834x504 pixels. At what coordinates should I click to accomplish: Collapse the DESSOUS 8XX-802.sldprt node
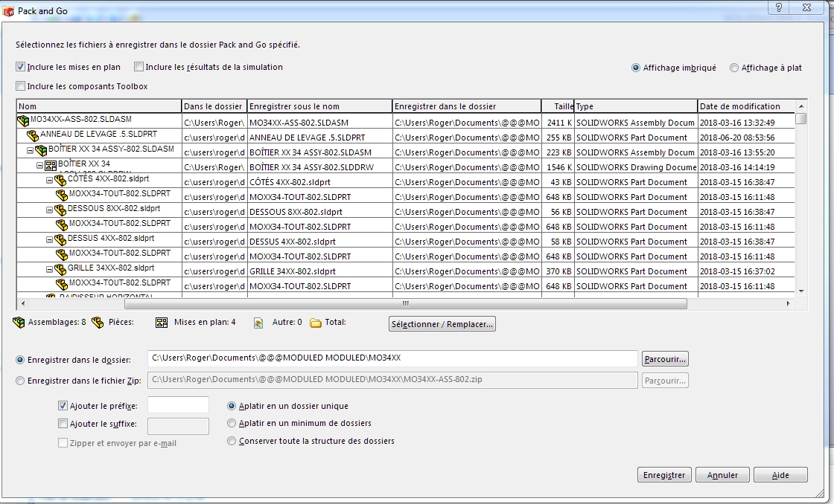pos(49,210)
